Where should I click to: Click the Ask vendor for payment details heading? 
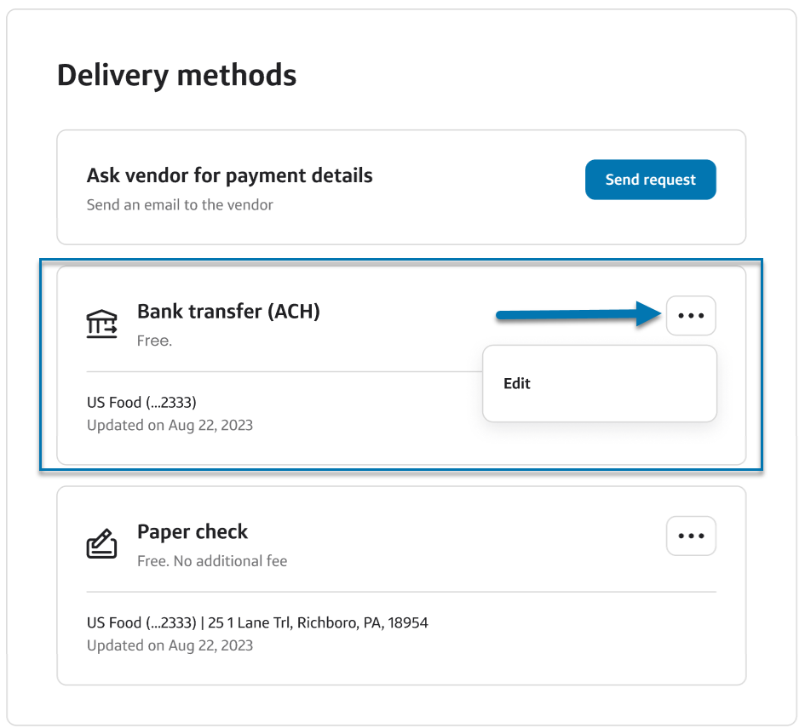(x=229, y=176)
